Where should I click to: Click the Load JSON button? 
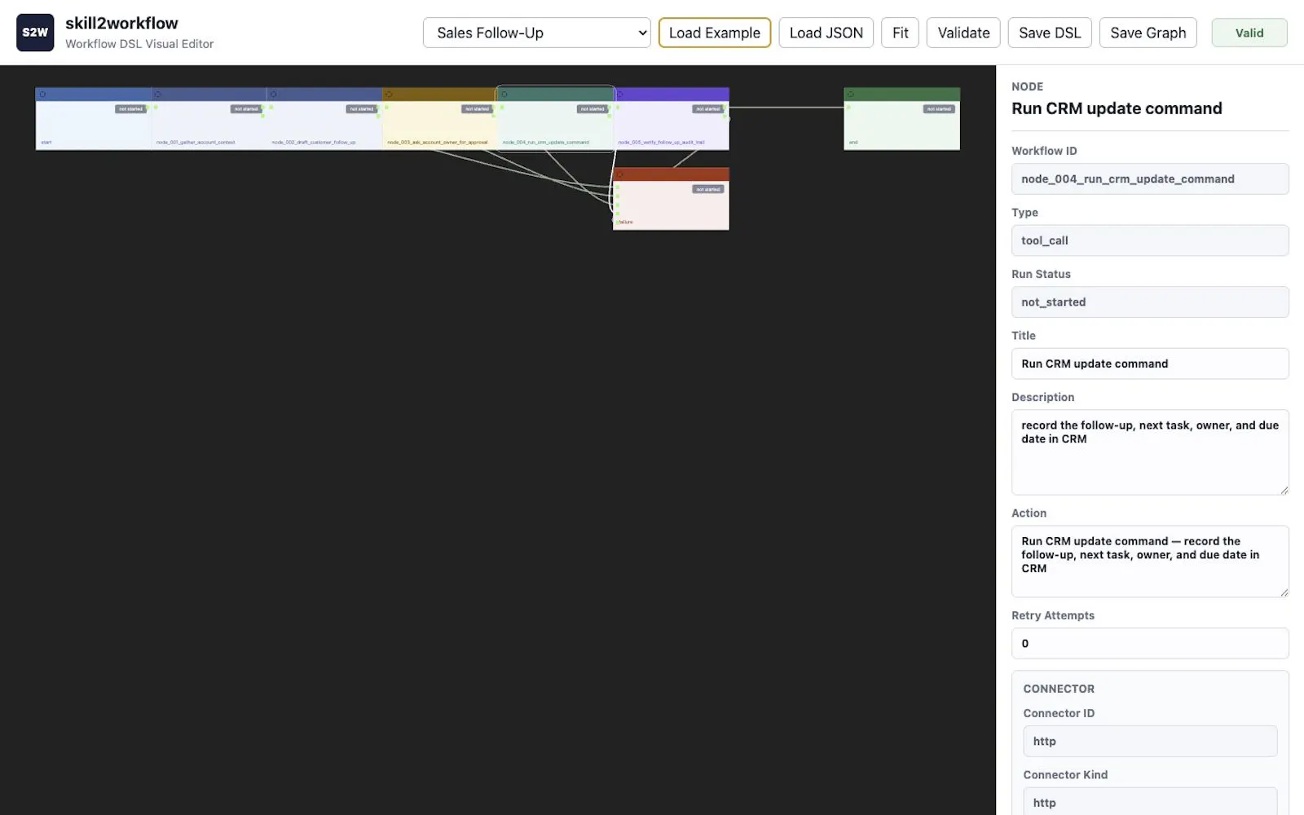826,33
